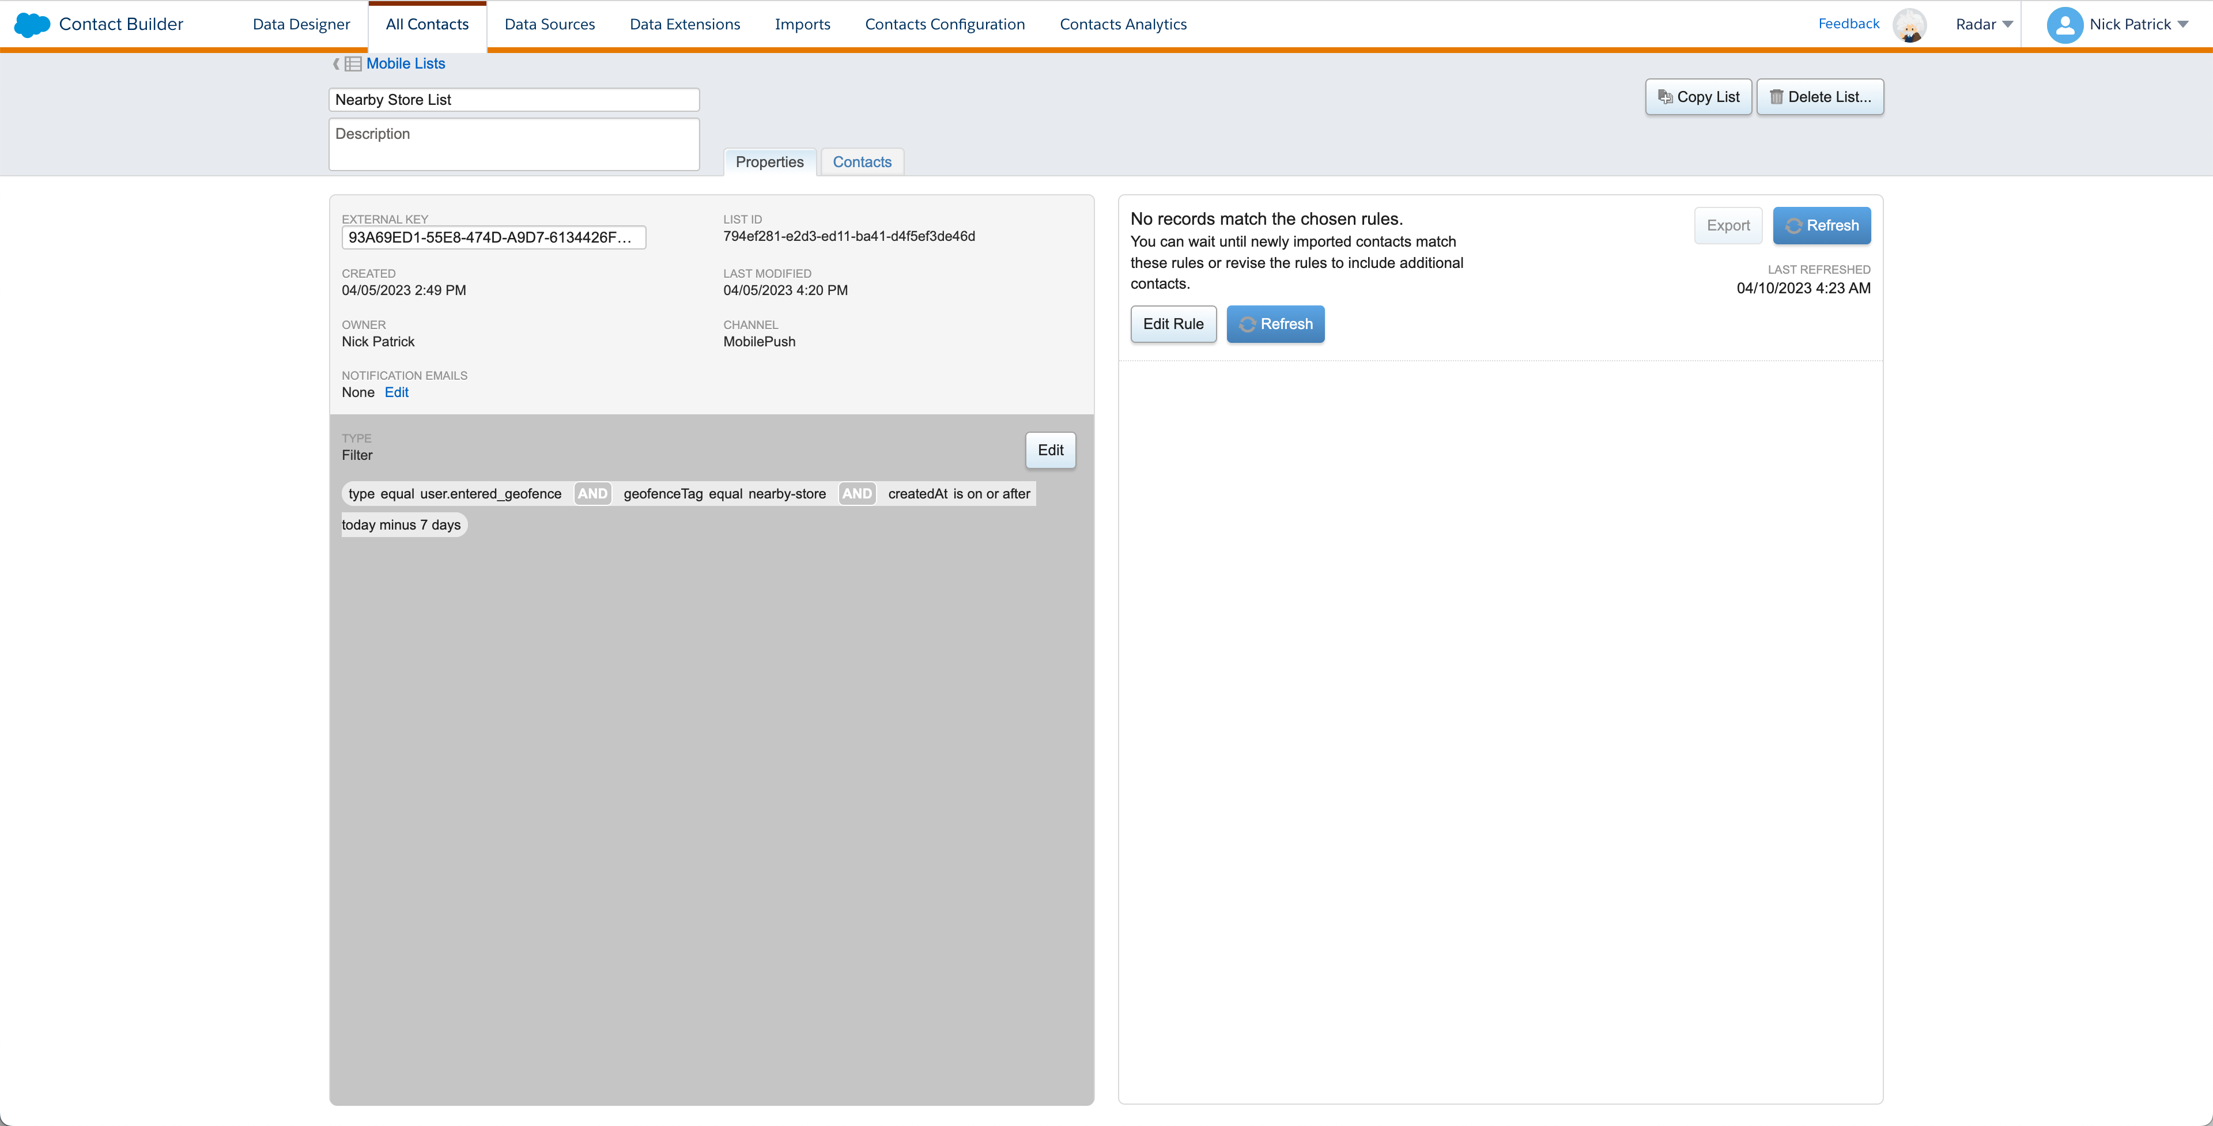Click the back chevron before Mobile Lists
This screenshot has height=1126, width=2213.
point(336,63)
